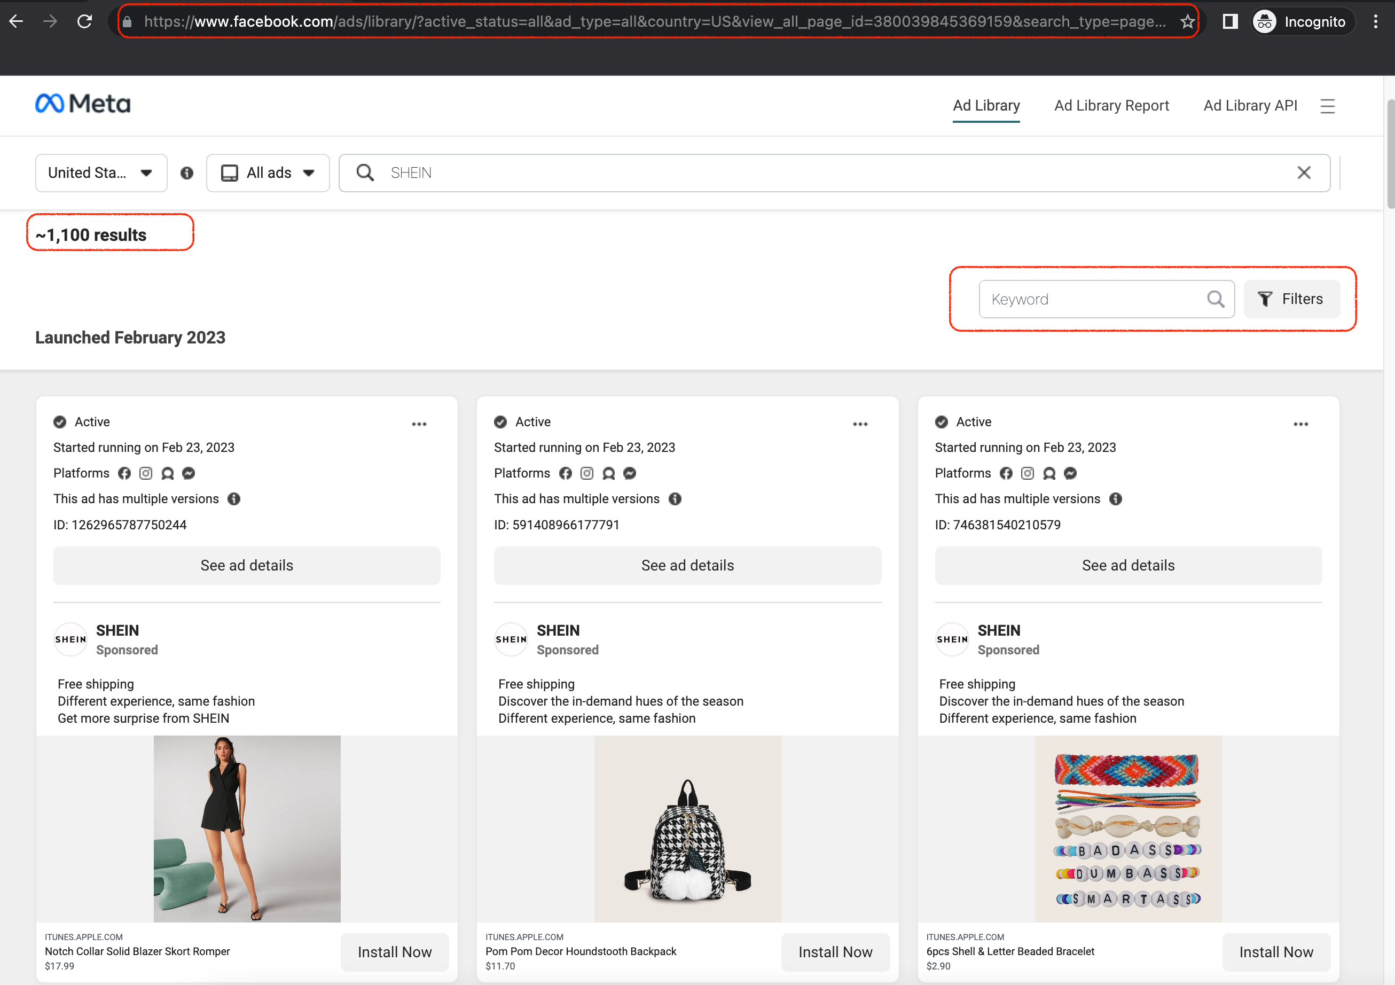Click See ad details on the Houndstooth Backpack ad
The height and width of the screenshot is (985, 1395).
[687, 565]
